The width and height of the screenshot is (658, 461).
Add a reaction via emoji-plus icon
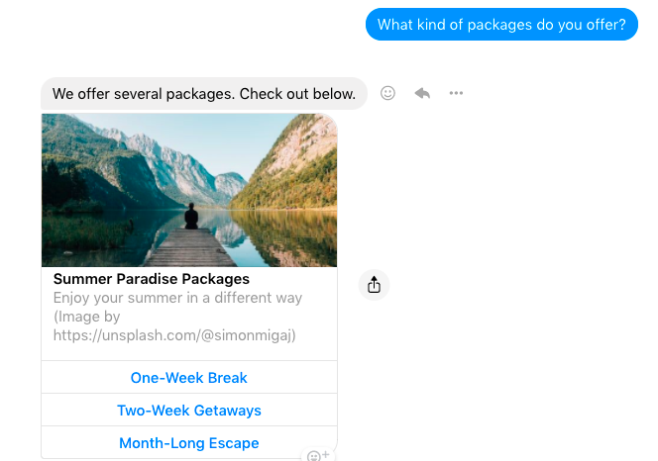pyautogui.click(x=318, y=455)
